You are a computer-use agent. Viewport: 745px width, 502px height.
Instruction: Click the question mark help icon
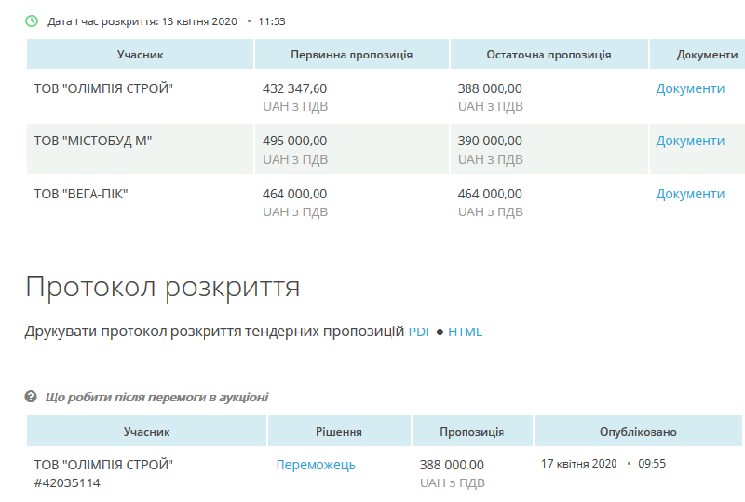[31, 397]
